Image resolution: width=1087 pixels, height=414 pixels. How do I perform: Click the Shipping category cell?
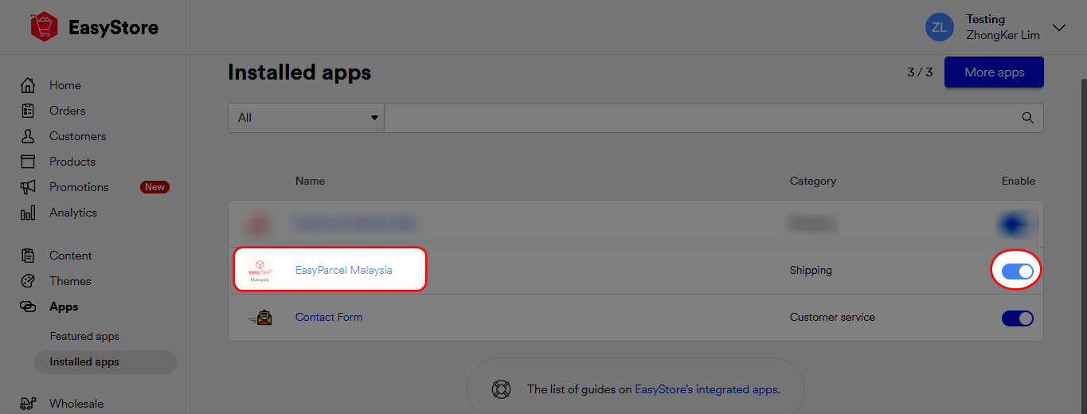pos(811,270)
